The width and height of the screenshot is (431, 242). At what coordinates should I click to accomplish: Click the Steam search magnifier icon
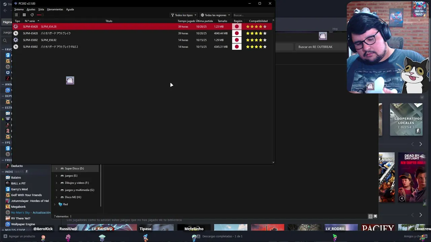click(x=5, y=41)
